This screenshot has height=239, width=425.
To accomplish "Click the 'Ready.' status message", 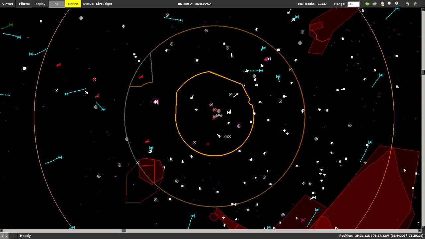I will [x=26, y=236].
